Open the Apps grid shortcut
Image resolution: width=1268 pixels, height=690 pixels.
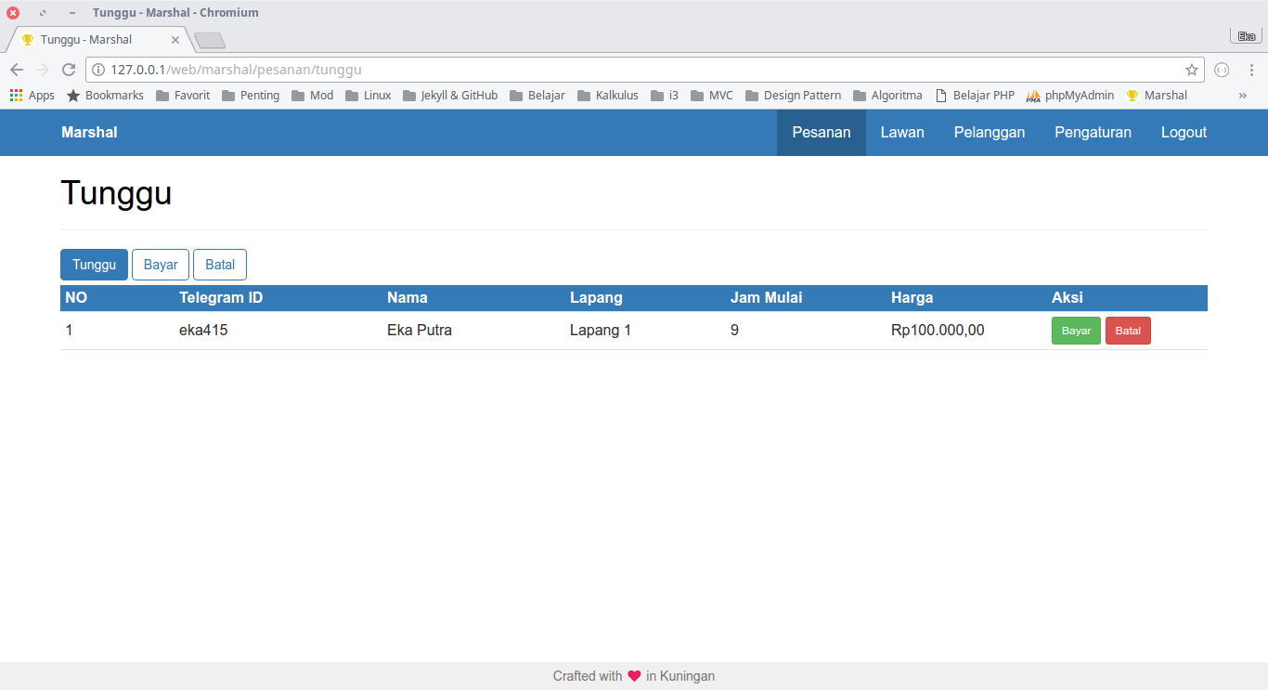(x=32, y=96)
